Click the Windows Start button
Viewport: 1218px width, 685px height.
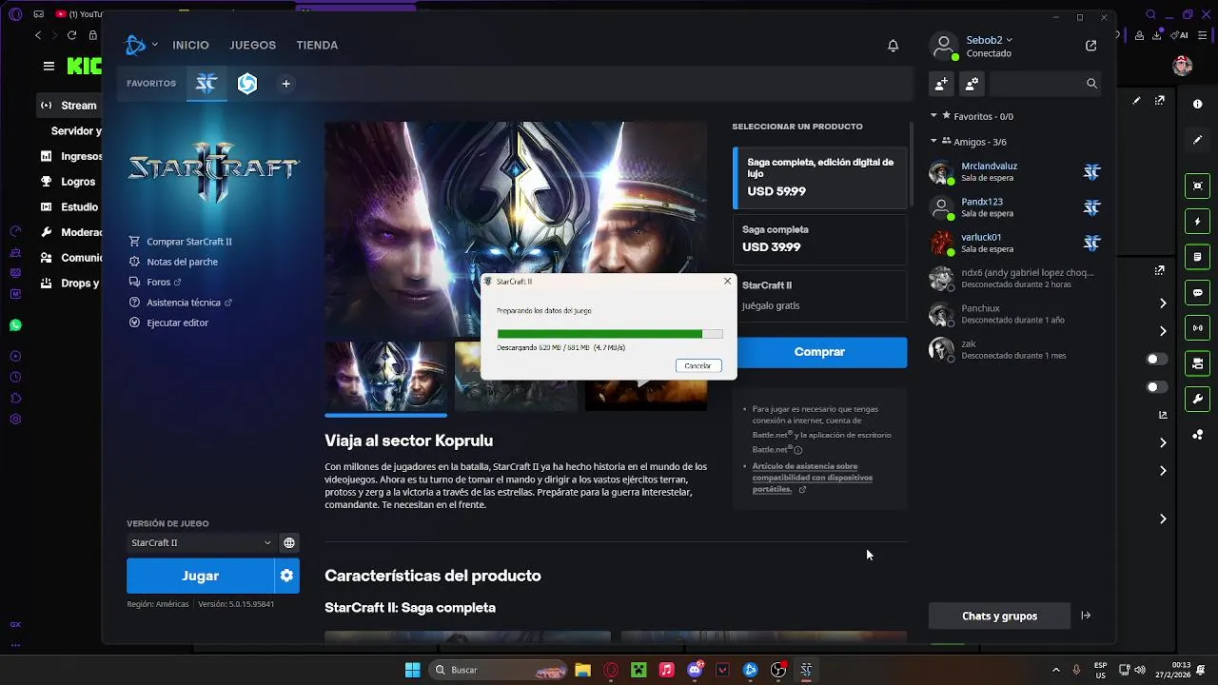coord(412,670)
